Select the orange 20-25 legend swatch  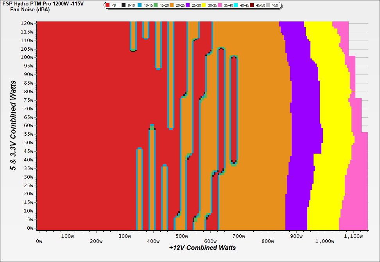tap(172, 5)
